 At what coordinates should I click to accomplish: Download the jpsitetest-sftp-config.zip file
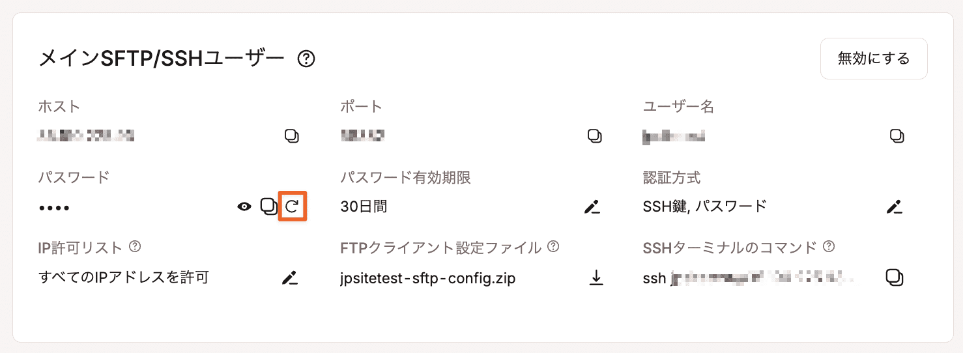[x=596, y=278]
